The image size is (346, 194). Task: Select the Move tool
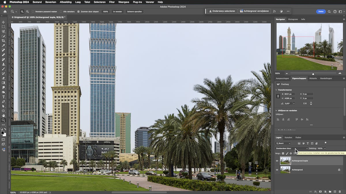(x=3, y=22)
